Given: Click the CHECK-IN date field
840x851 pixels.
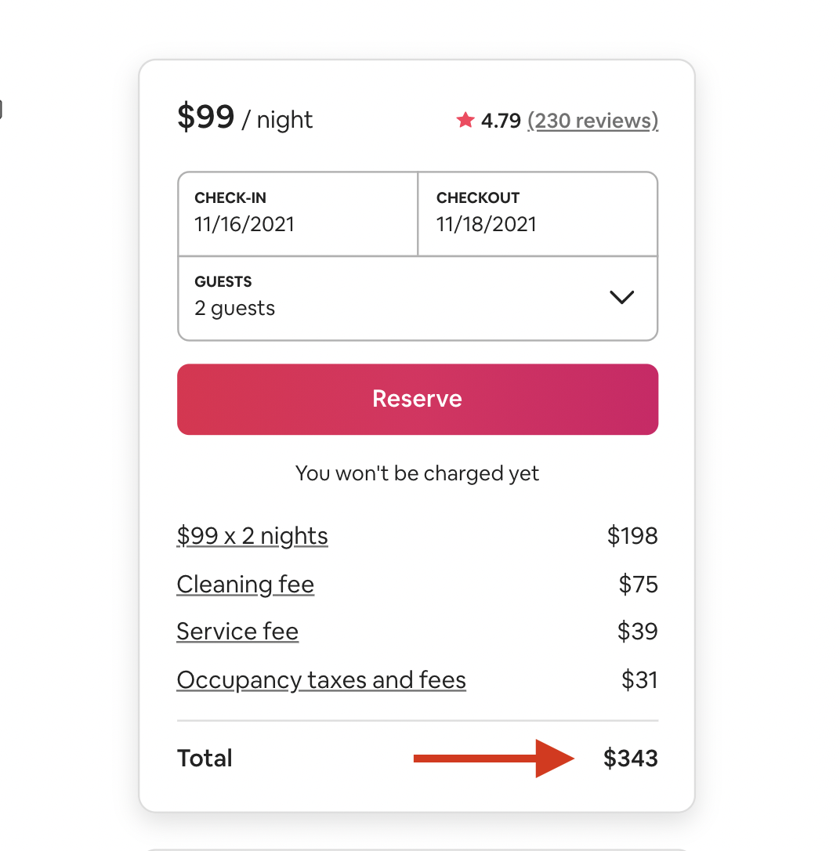Looking at the screenshot, I should (298, 213).
